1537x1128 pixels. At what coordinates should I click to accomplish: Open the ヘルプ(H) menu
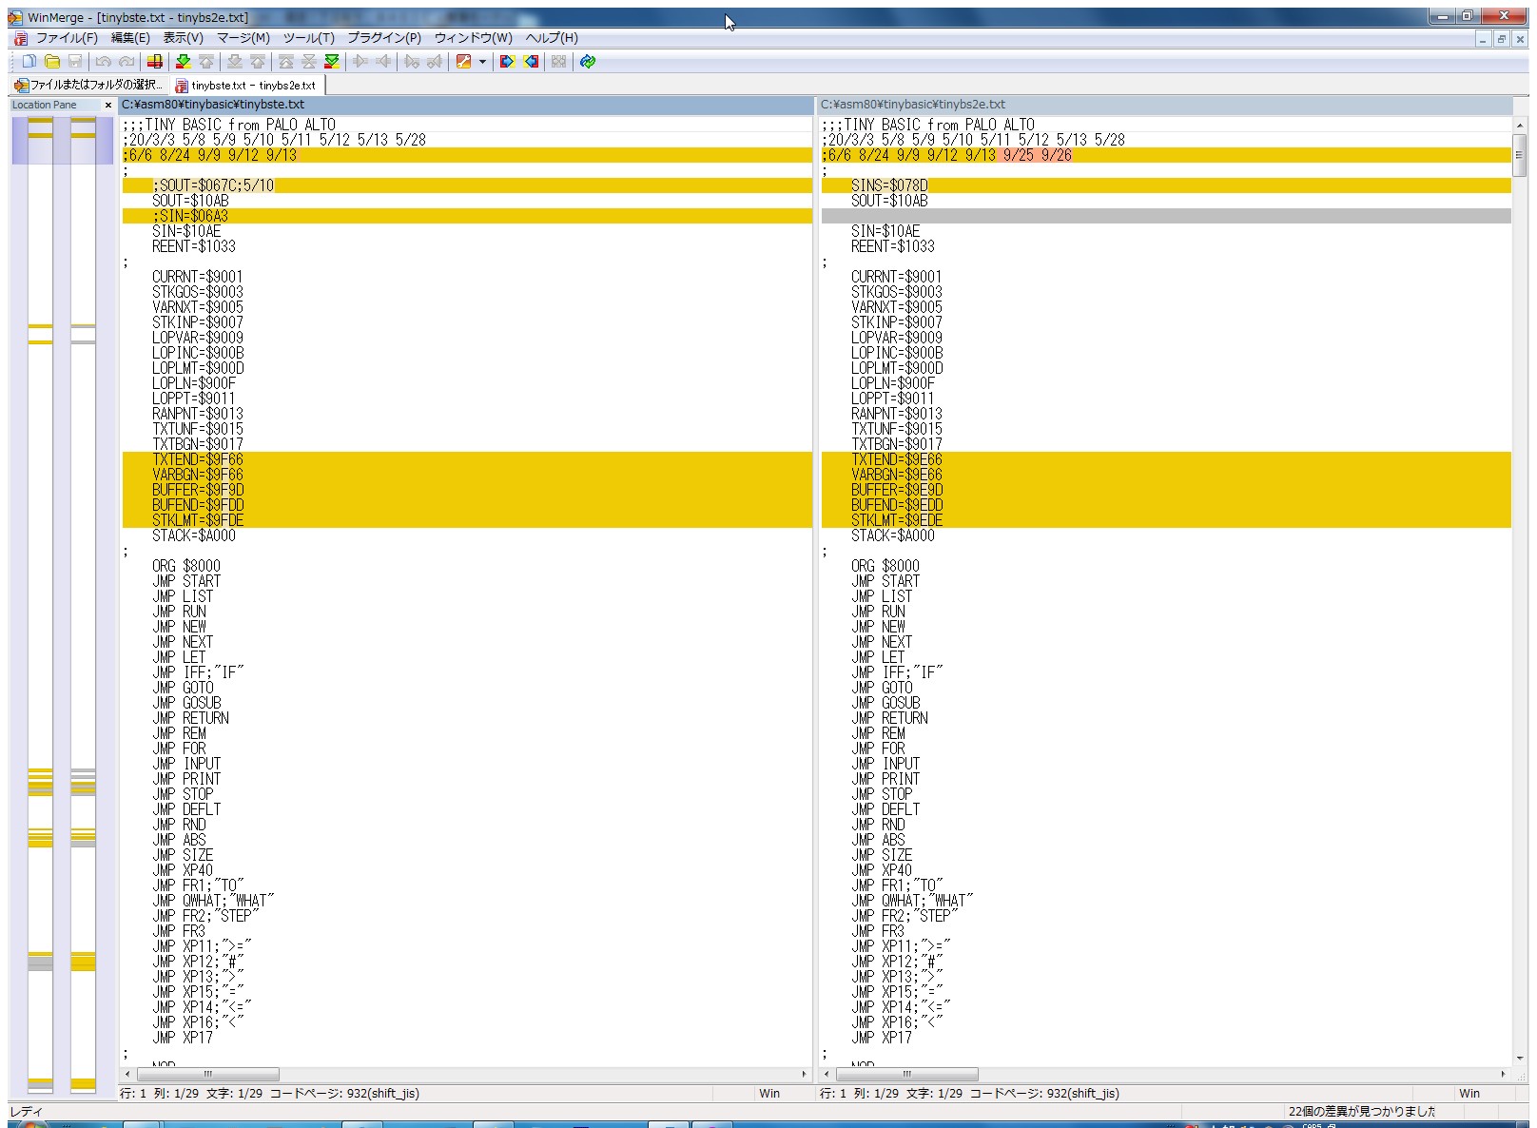pyautogui.click(x=552, y=38)
